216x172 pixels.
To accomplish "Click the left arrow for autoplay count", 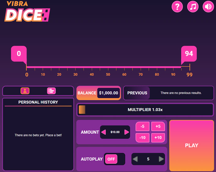I will pos(135,159).
